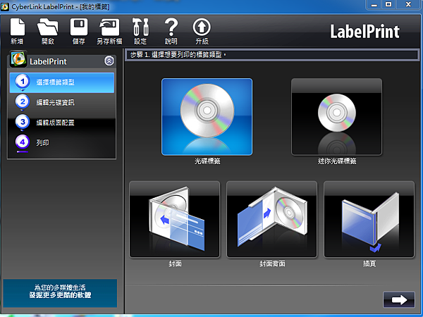Collapse the LabelPrint side panel chevron
The width and height of the screenshot is (423, 317).
point(109,61)
